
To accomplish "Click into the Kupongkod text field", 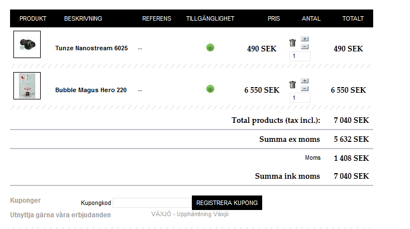I will (x=152, y=203).
